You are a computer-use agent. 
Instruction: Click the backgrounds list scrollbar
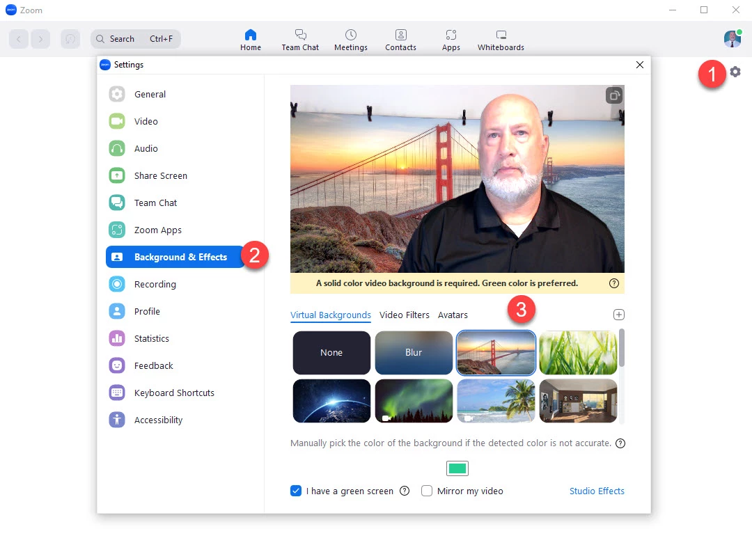(622, 348)
